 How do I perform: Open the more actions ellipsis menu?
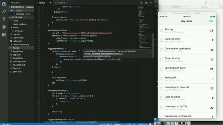tap(151, 3)
